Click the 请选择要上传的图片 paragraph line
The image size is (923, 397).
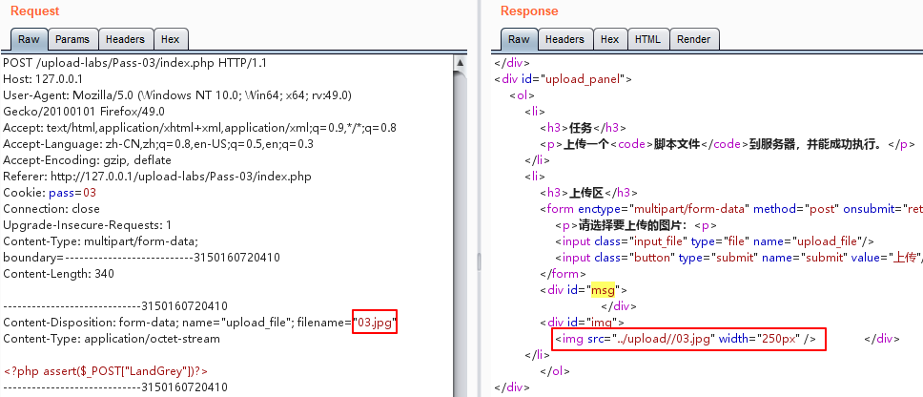tap(635, 225)
